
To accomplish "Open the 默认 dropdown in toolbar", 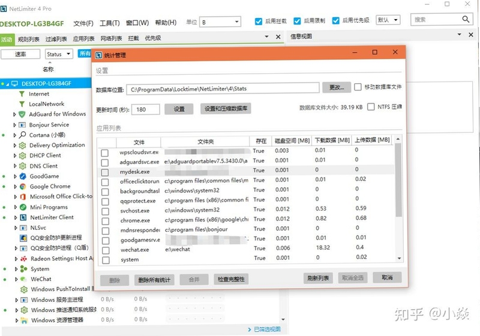I will [x=388, y=20].
